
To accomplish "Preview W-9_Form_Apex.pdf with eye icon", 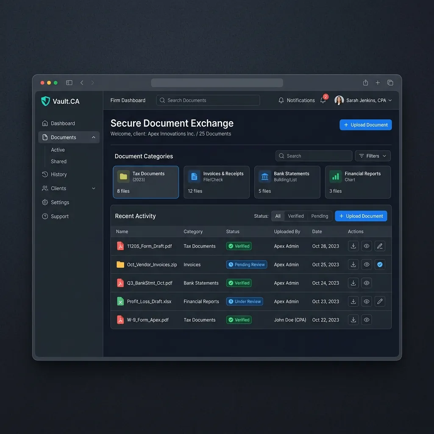I will tap(367, 320).
